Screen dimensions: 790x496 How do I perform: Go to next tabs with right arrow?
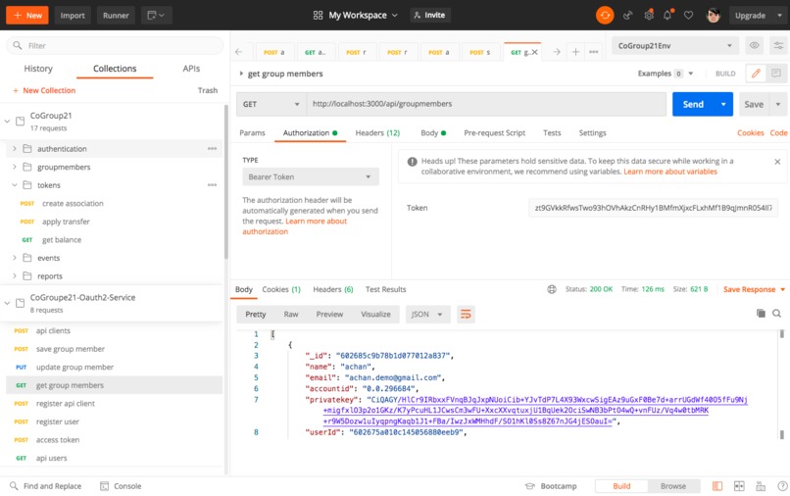[x=556, y=52]
